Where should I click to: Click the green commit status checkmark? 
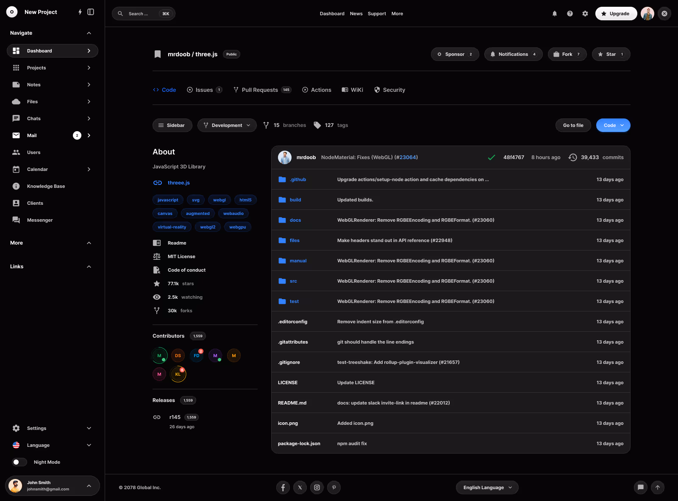coord(492,157)
